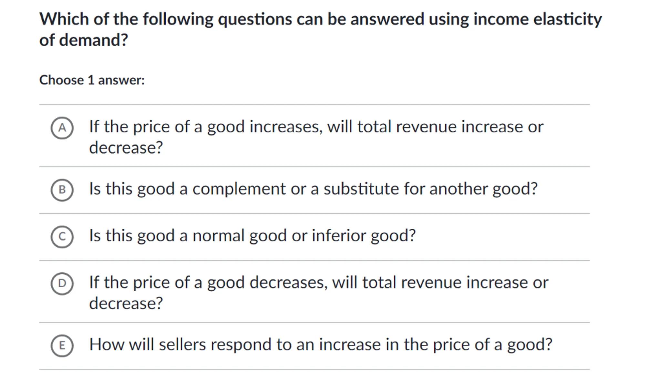Select radio button A
The height and width of the screenshot is (387, 660).
coord(62,128)
